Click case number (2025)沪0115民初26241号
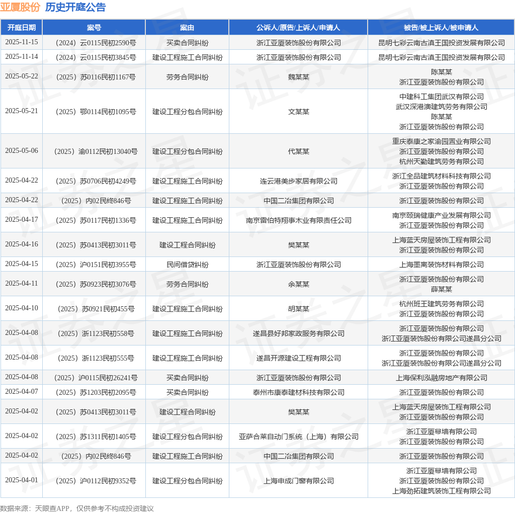 (96, 378)
